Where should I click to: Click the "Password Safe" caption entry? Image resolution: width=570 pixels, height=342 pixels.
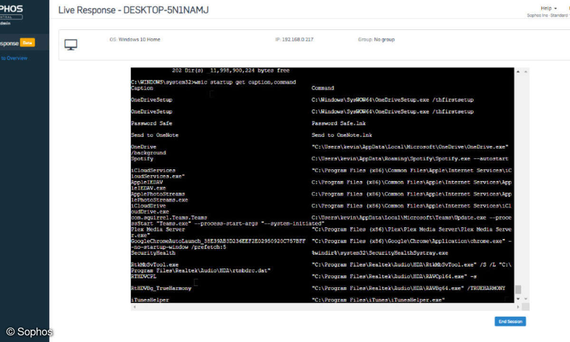tap(152, 123)
